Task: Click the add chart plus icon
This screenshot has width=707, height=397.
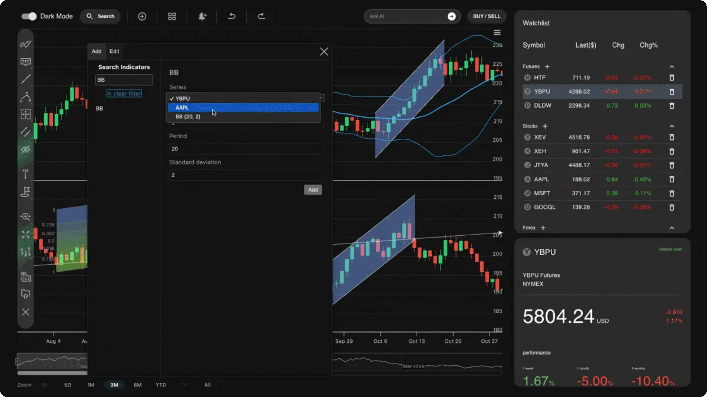Action: [x=142, y=16]
